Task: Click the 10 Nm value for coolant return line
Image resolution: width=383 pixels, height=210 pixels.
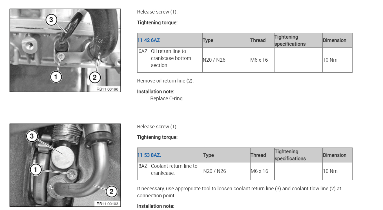Action: click(x=330, y=171)
